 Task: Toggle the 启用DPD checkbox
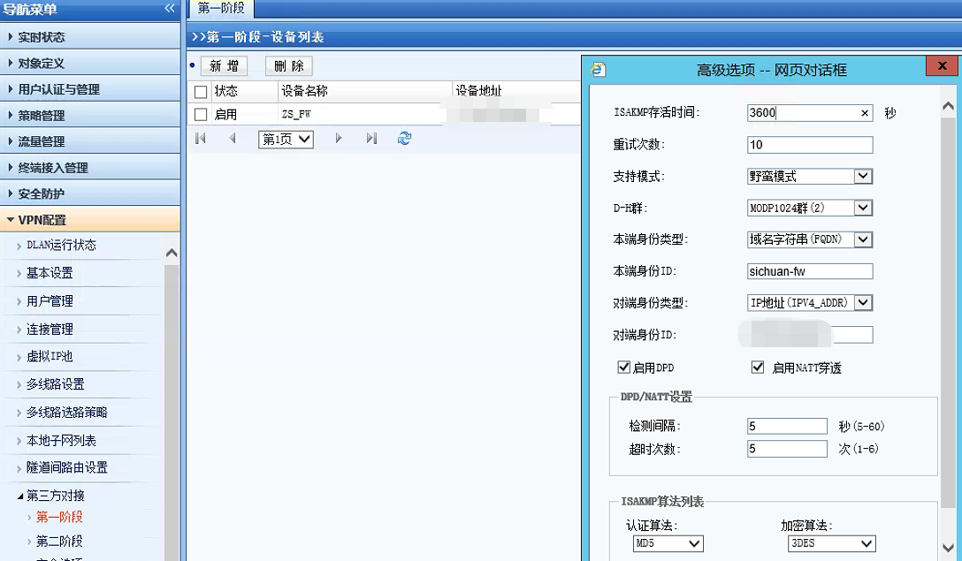[x=624, y=368]
